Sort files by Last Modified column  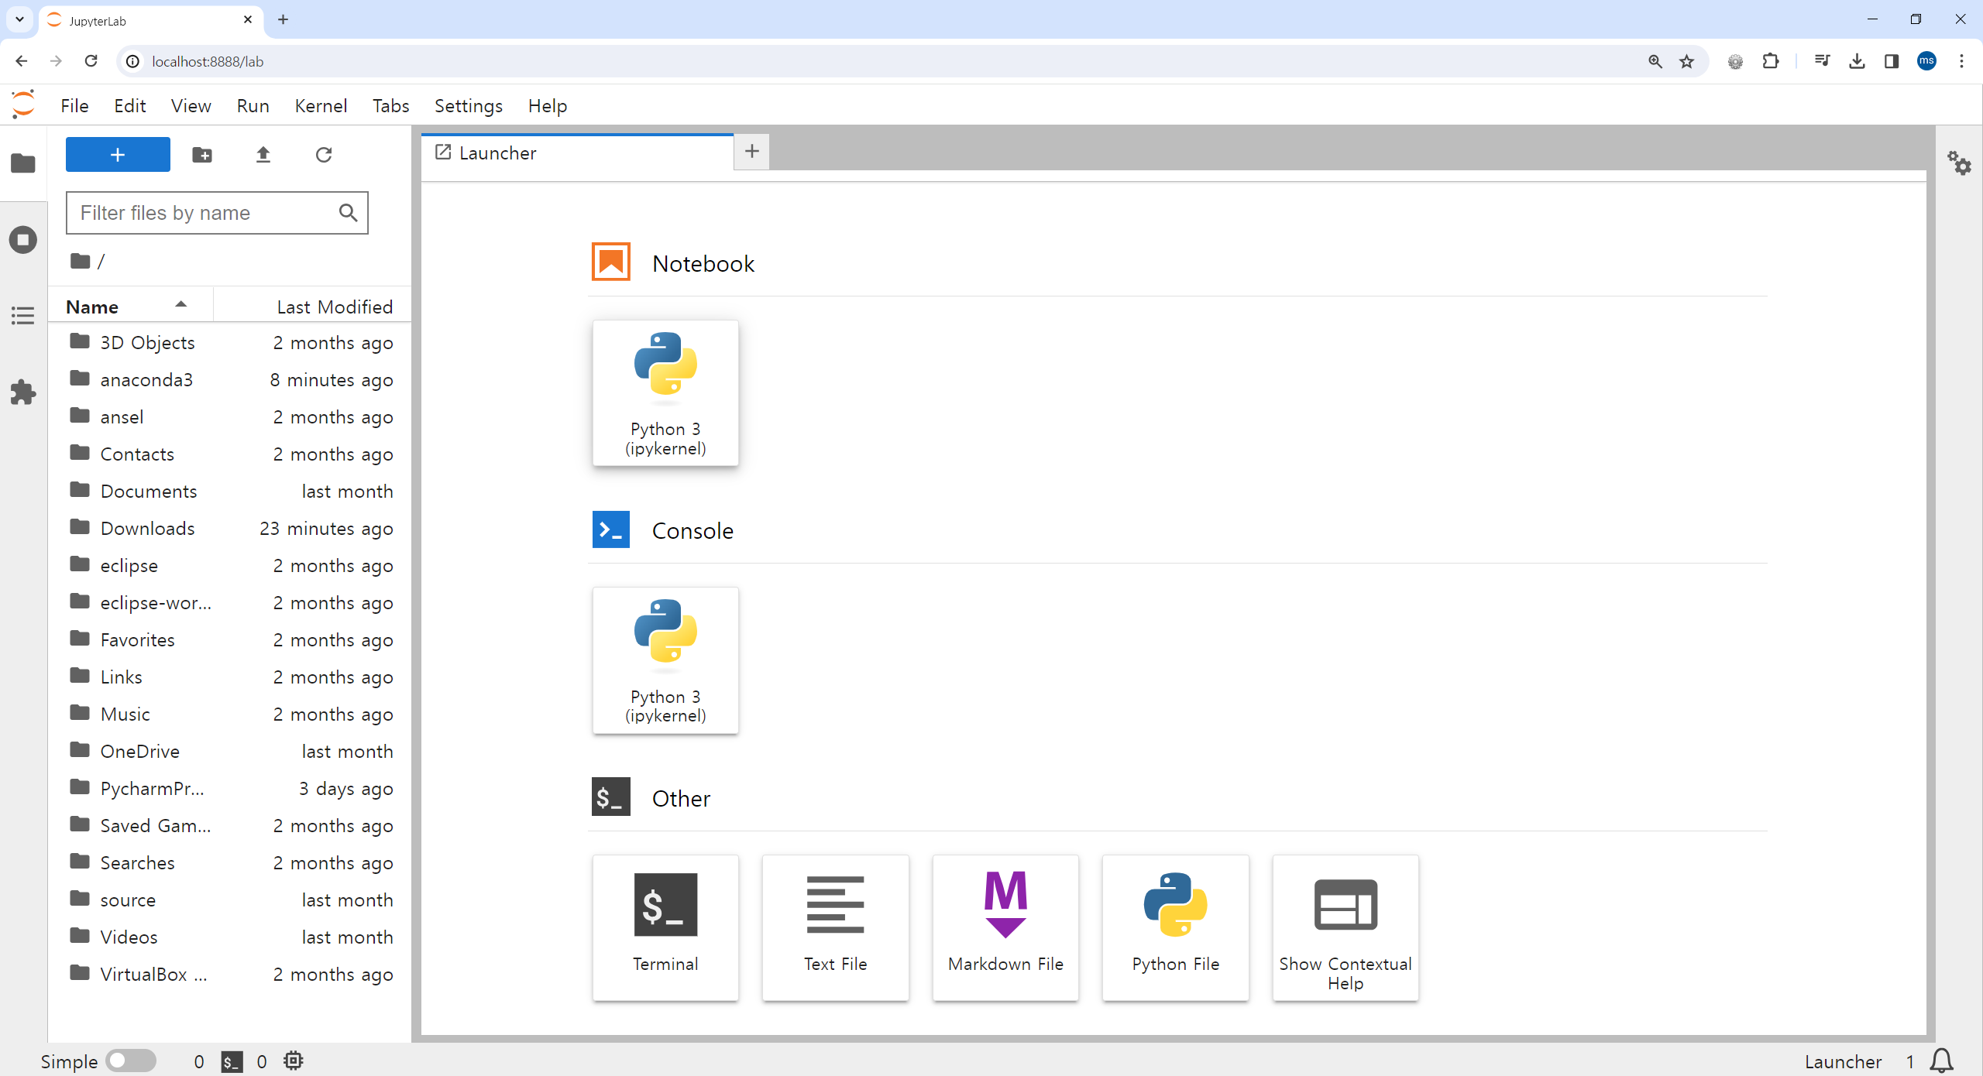(312, 307)
